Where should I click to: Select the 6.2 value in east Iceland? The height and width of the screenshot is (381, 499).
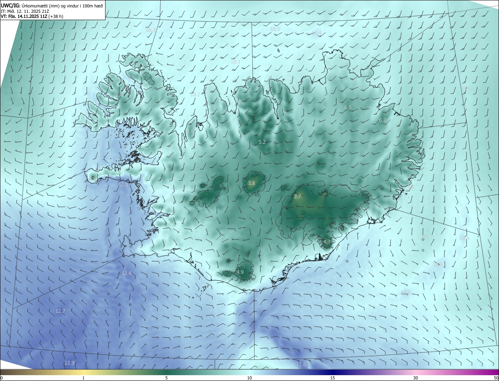point(382,120)
